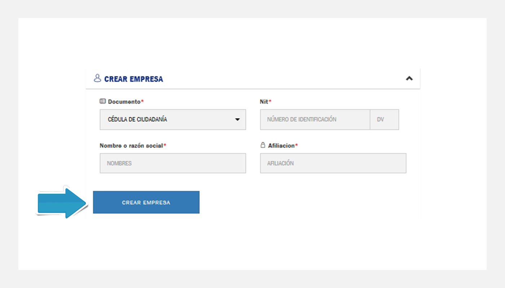Click the list icon next to Documento
The width and height of the screenshot is (505, 288).
pos(103,102)
